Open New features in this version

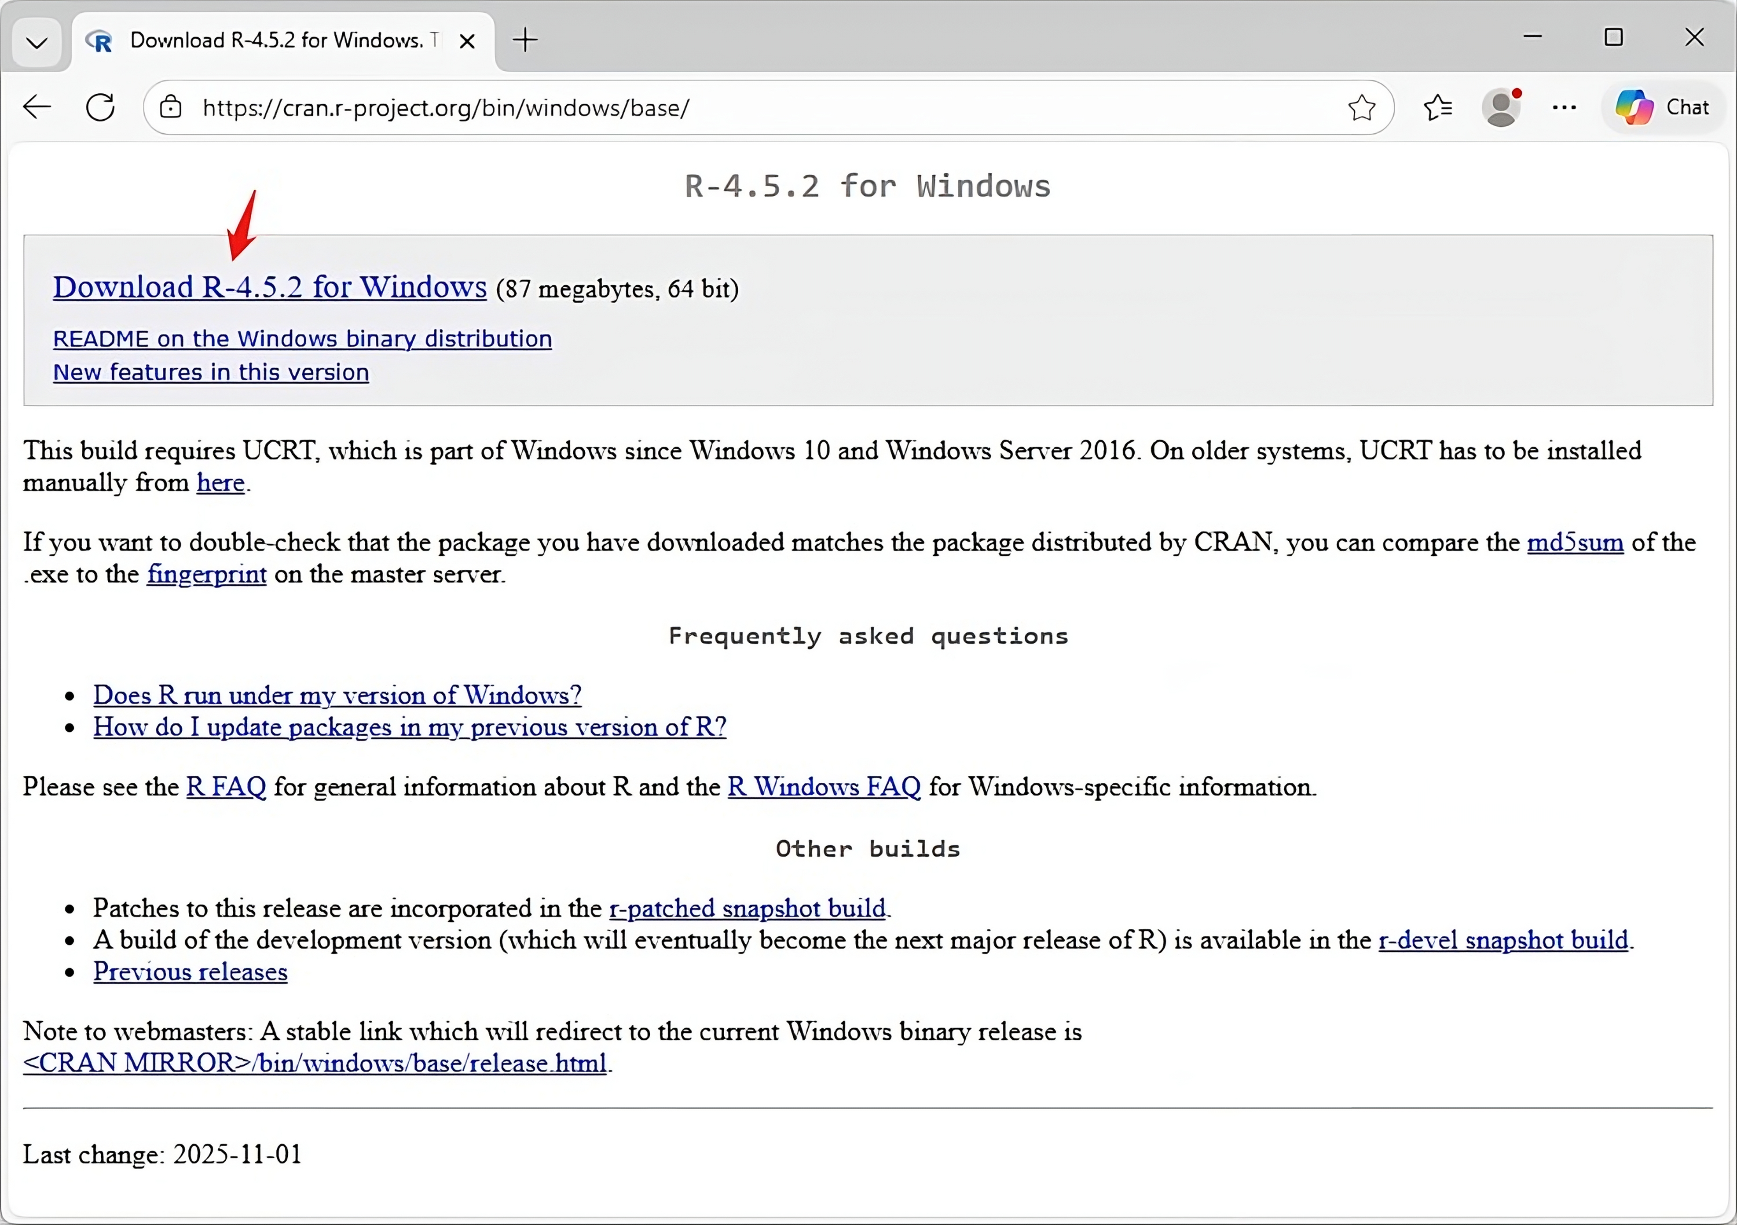(210, 372)
